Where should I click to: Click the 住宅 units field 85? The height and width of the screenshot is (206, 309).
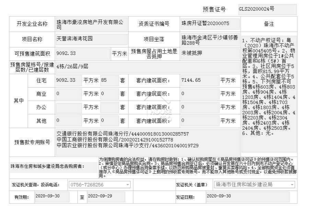(110, 81)
